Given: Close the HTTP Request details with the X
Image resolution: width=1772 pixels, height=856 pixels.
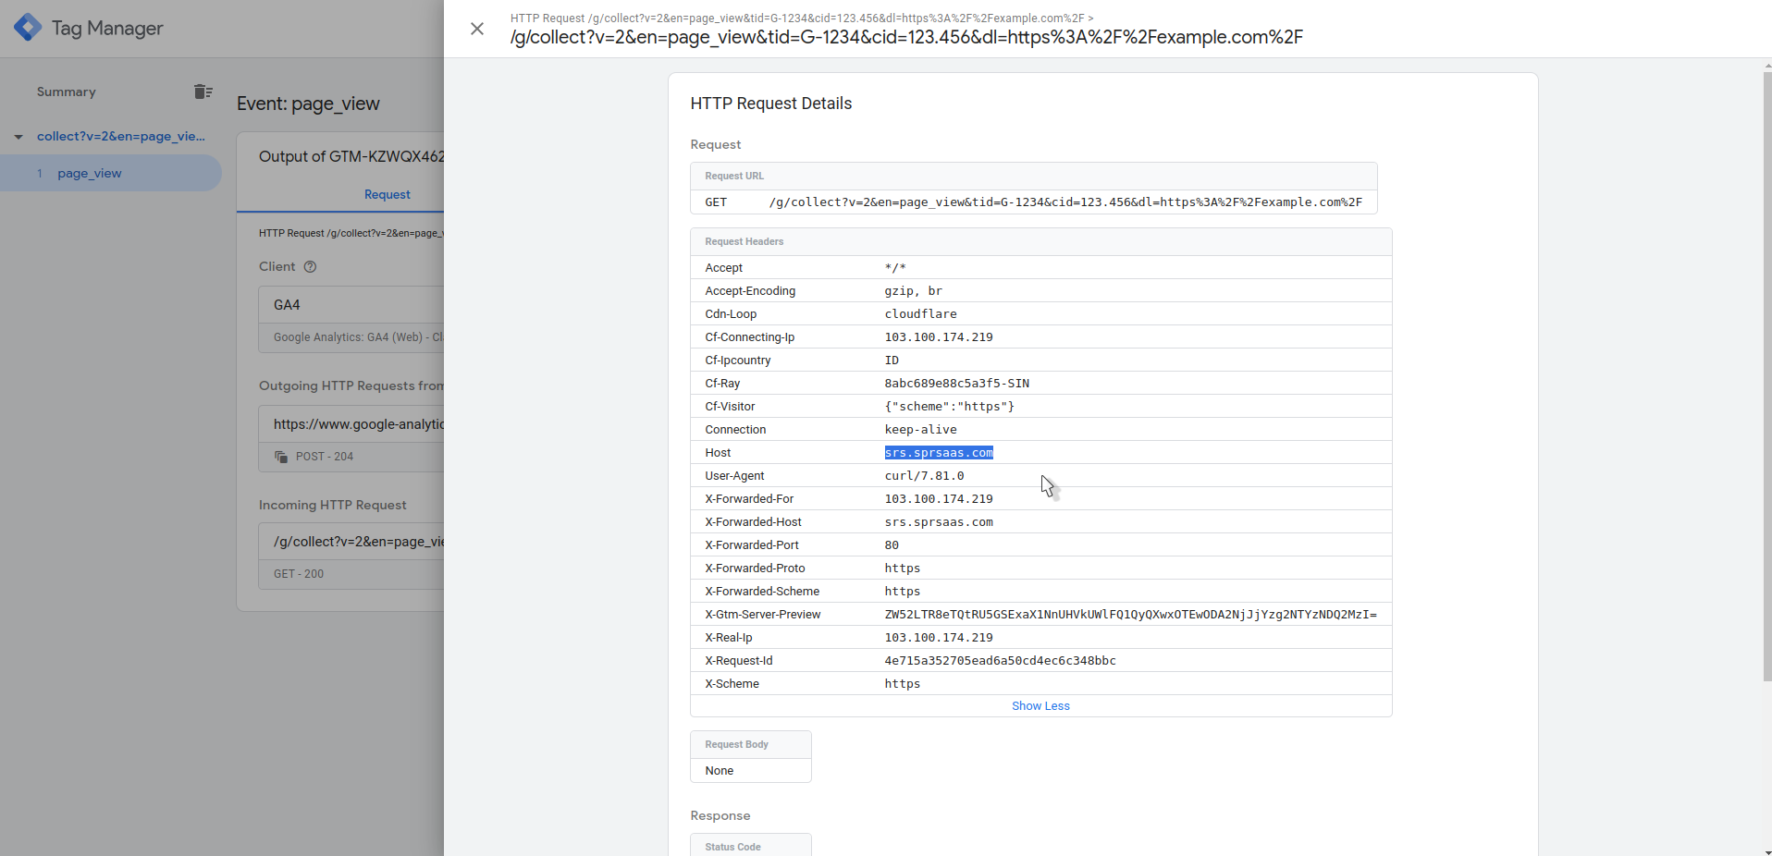Looking at the screenshot, I should [x=477, y=29].
